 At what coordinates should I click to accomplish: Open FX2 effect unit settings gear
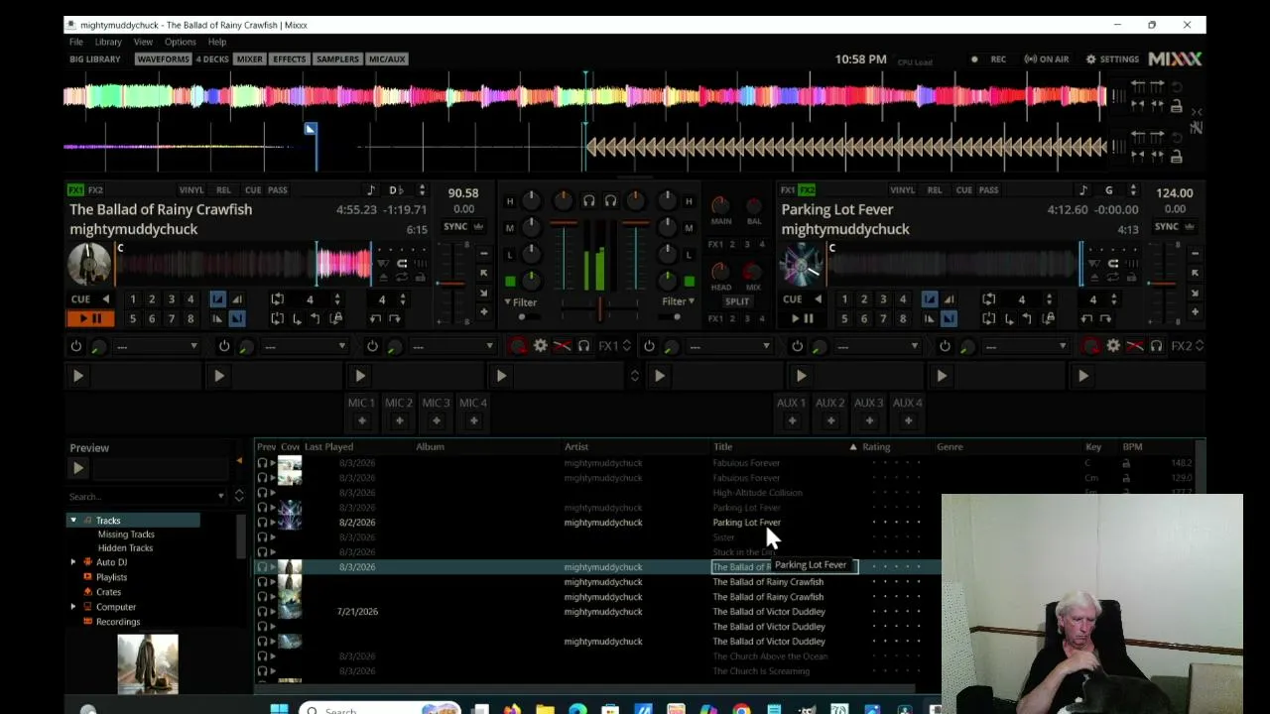(1113, 345)
